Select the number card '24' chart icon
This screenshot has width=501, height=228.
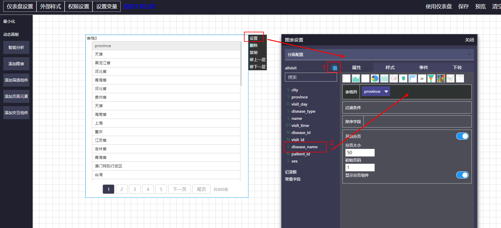click(422, 78)
